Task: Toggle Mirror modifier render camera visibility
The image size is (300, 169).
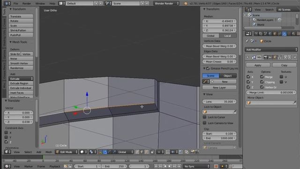Action: pos(266,57)
